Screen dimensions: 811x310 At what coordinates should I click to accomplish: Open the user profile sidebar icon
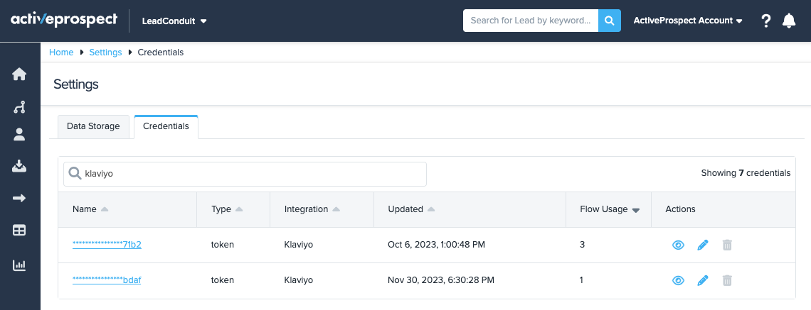tap(19, 134)
